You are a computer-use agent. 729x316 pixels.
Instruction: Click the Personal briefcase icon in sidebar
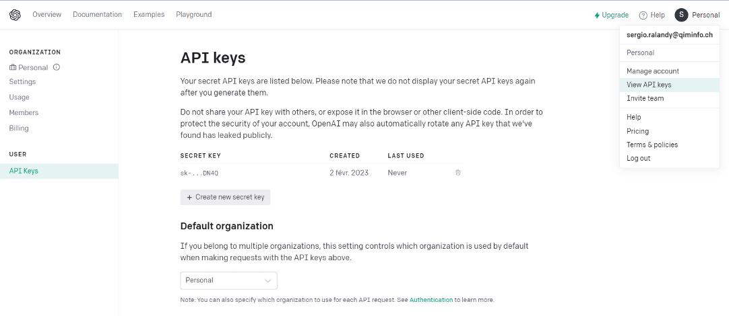tap(13, 67)
